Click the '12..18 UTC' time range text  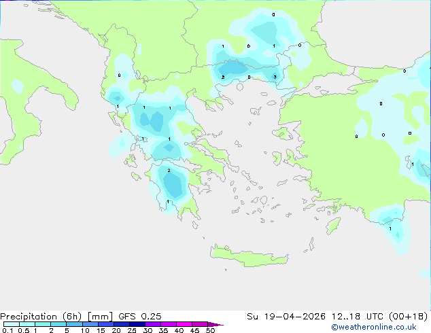359,317
